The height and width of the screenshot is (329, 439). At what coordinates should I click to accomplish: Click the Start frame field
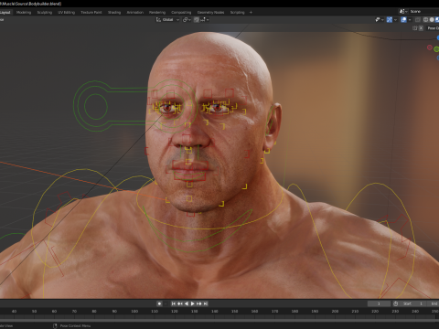[412, 303]
